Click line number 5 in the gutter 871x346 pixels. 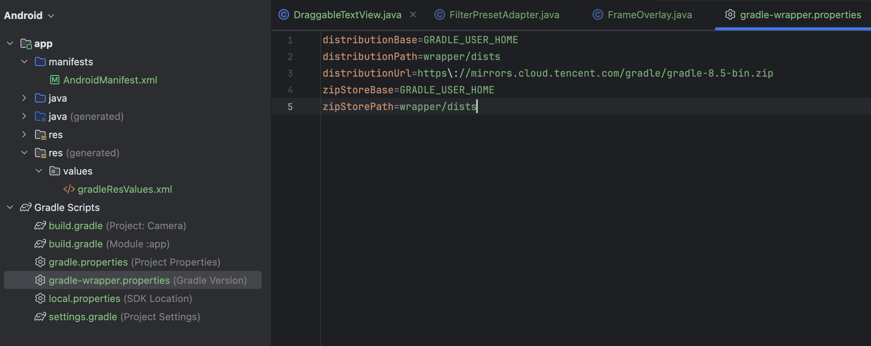290,107
